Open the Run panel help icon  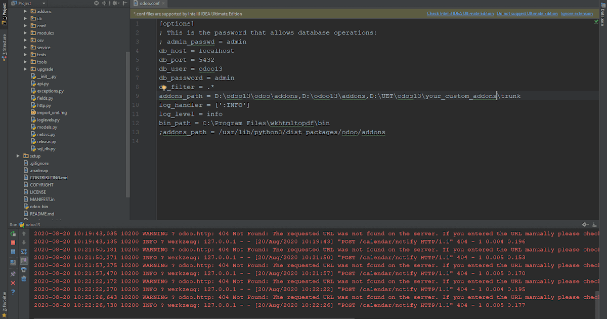coord(13,292)
